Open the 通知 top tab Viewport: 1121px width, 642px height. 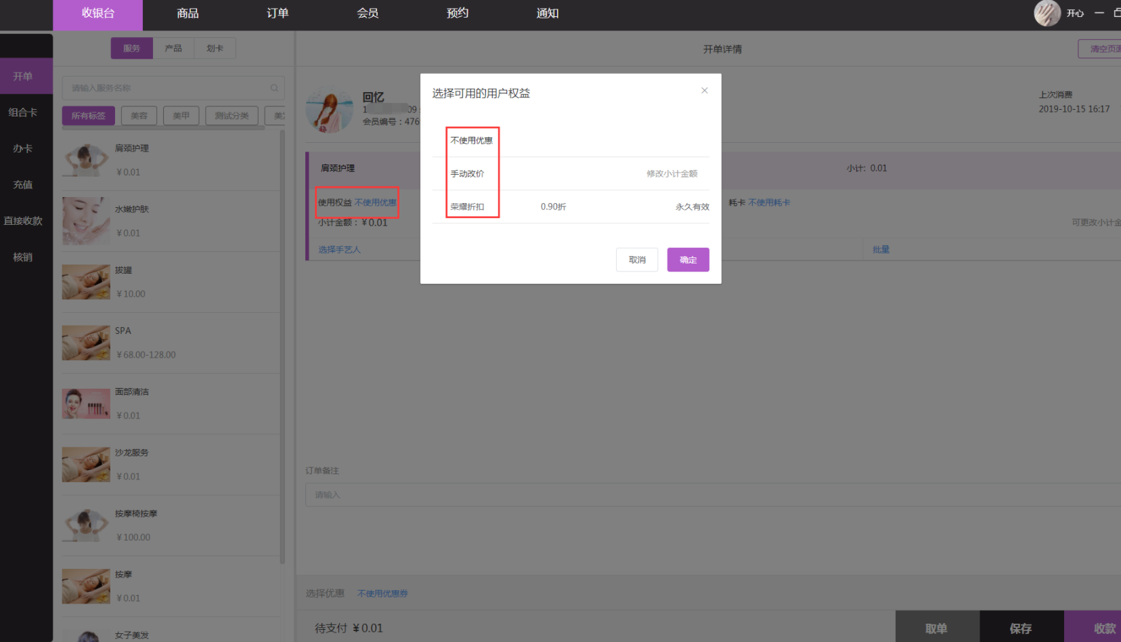click(548, 14)
